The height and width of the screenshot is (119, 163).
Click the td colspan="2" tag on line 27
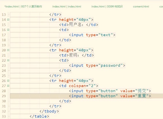(78, 86)
